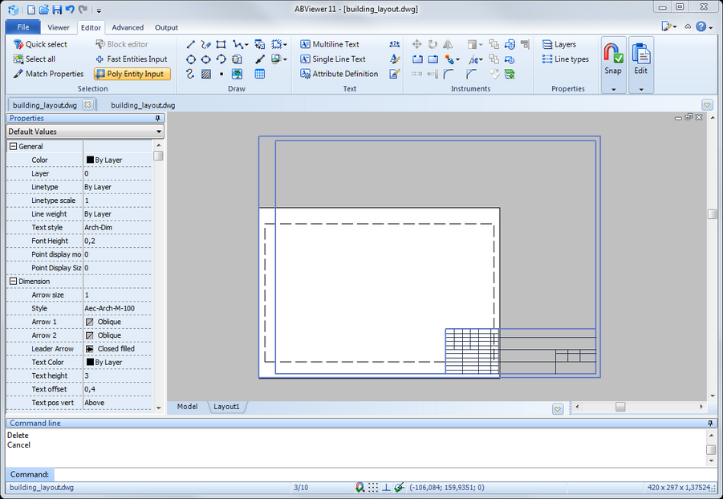Click the Color By Layer swatch
This screenshot has width=723, height=499.
coord(90,160)
